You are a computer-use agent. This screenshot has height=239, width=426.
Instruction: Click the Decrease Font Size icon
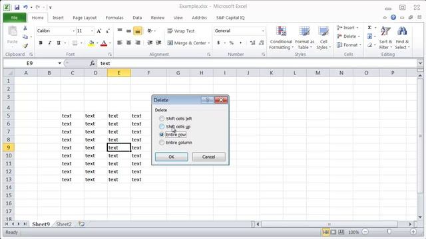click(x=108, y=31)
